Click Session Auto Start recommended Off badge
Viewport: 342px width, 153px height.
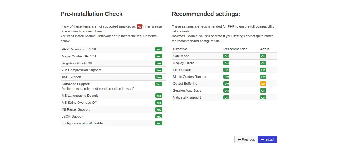pyautogui.click(x=226, y=90)
